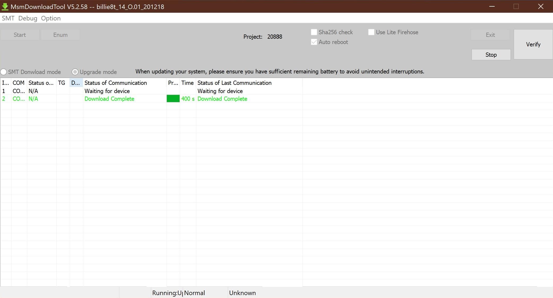
Task: Open the Option menu
Action: tap(51, 18)
